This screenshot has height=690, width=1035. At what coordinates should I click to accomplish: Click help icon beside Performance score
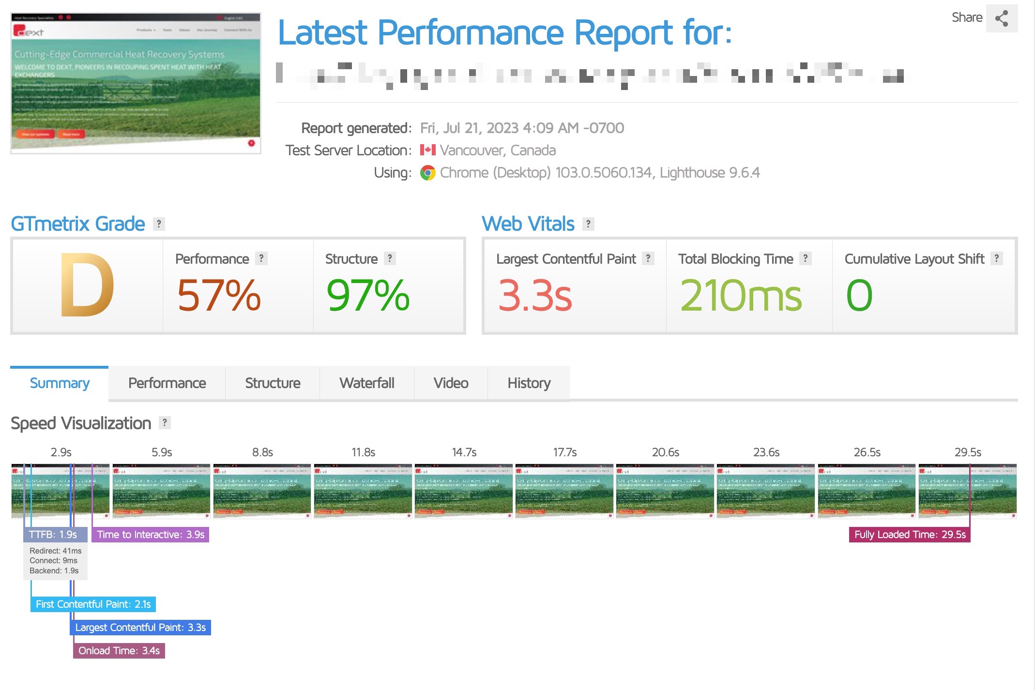tap(261, 258)
